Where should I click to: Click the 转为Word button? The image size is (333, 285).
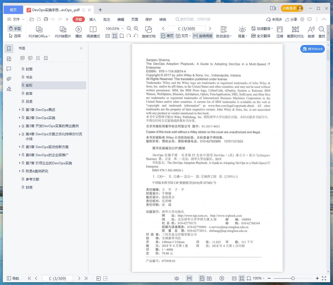[312, 49]
